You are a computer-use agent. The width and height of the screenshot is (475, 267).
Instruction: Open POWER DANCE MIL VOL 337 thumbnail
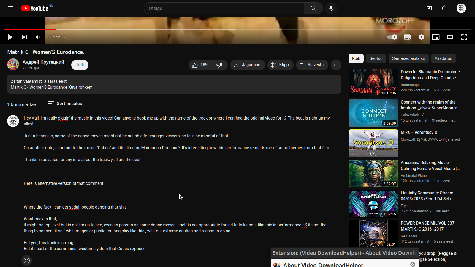click(373, 234)
